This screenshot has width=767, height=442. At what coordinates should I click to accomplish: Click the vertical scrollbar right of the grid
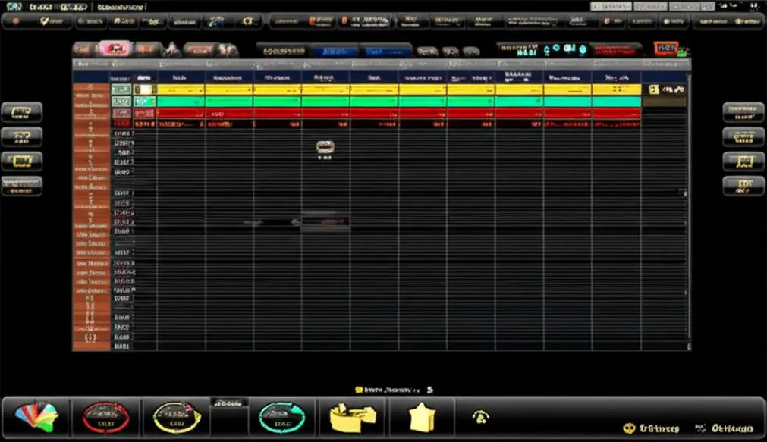689,210
